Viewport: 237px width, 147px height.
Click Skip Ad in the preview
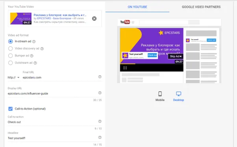tap(176, 56)
